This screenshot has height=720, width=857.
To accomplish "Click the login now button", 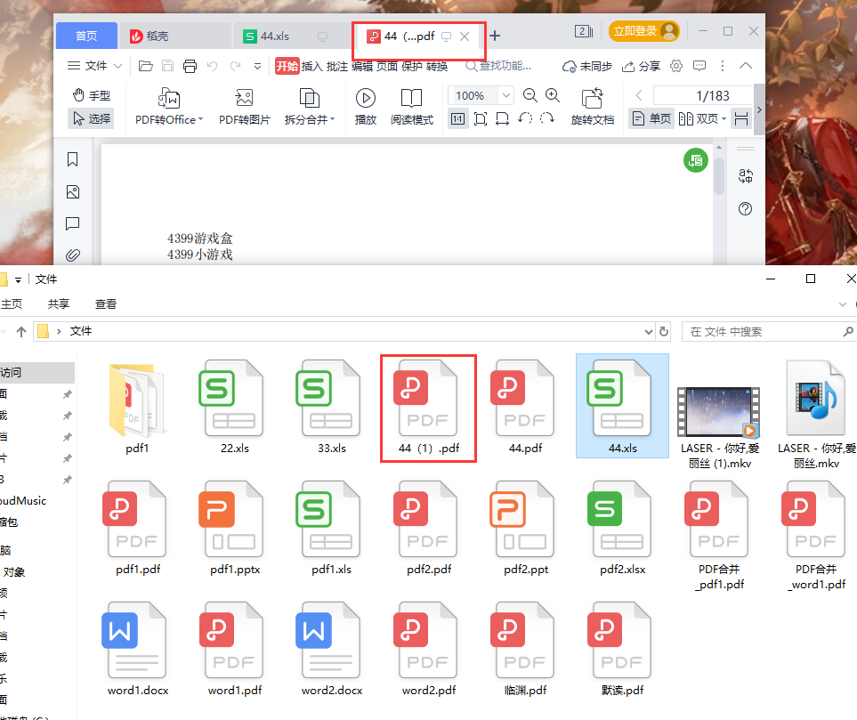I will tap(643, 31).
